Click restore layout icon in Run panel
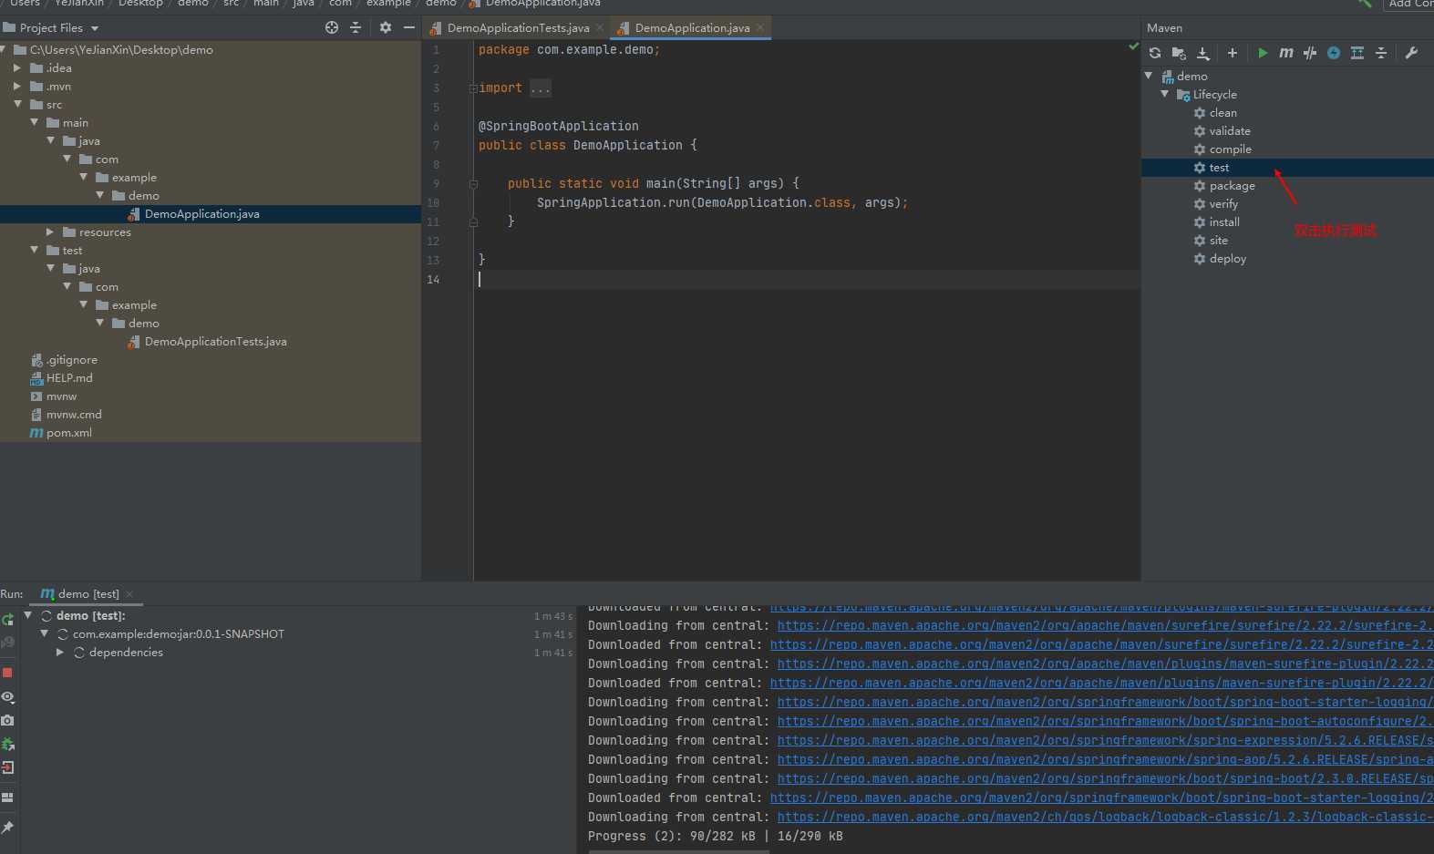Viewport: 1434px width, 854px height. (x=8, y=797)
